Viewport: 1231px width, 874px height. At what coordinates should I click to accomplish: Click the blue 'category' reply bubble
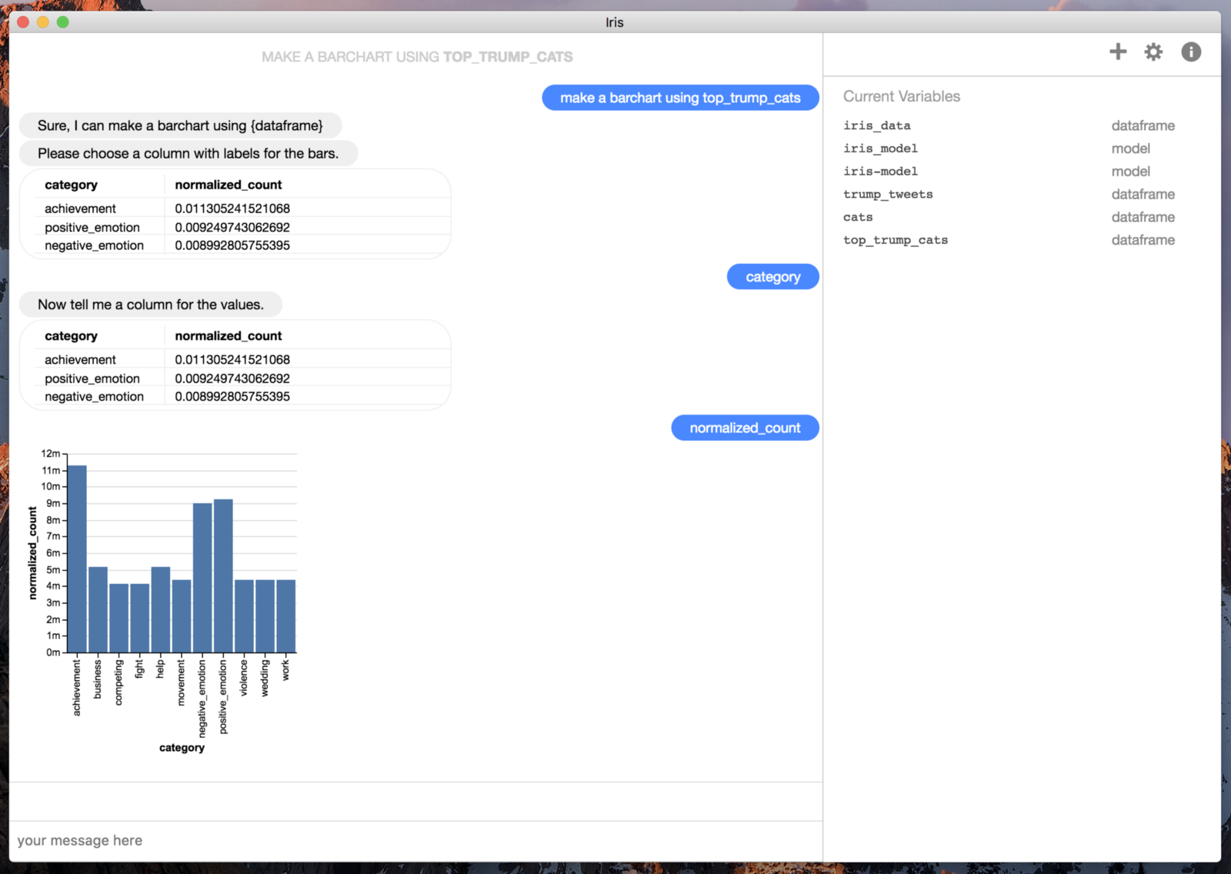click(x=772, y=277)
